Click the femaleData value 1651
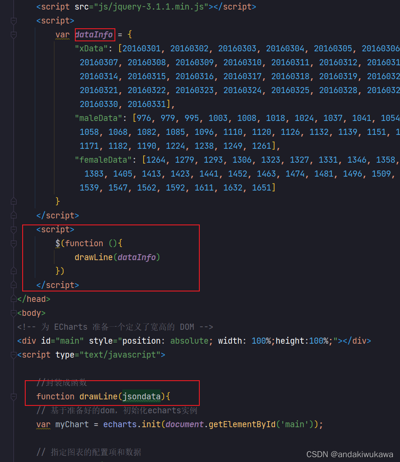400x462 pixels. click(x=262, y=187)
